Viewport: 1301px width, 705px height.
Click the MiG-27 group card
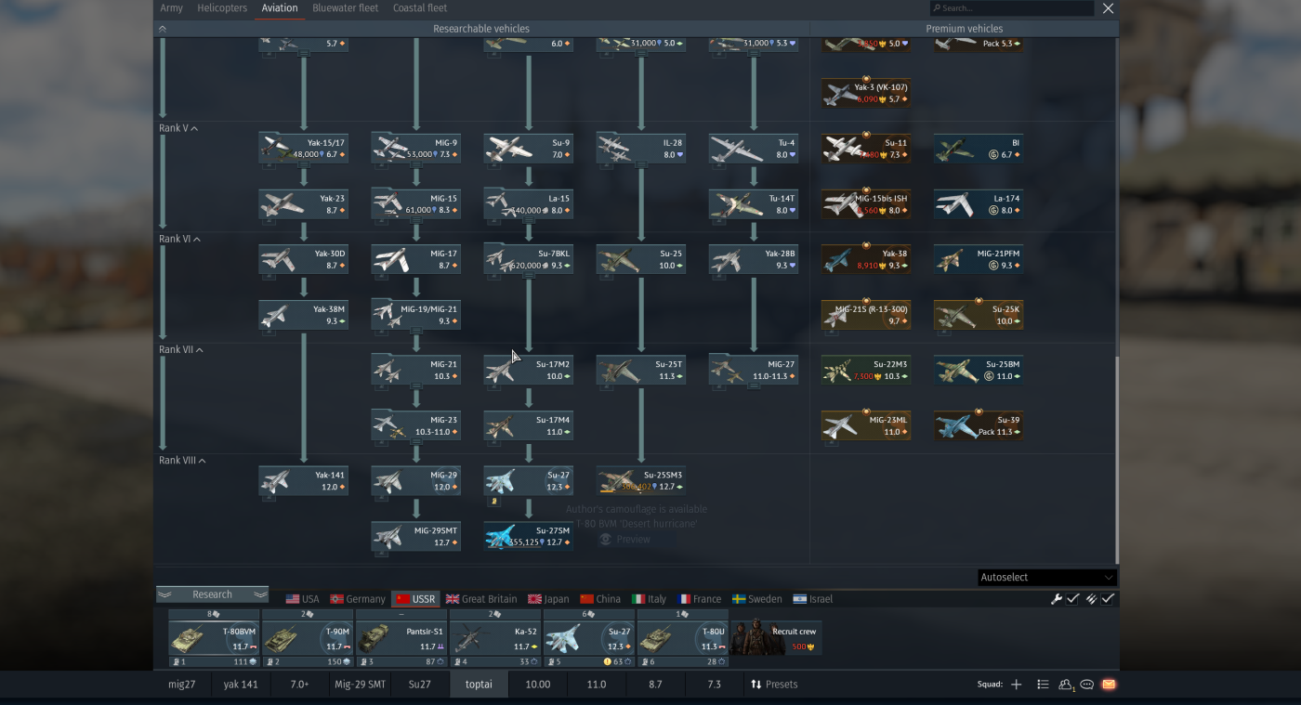tap(754, 370)
